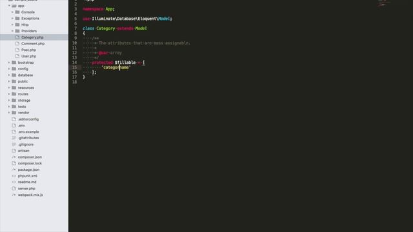Open the .gitignore file
This screenshot has width=413, height=232.
click(x=26, y=144)
